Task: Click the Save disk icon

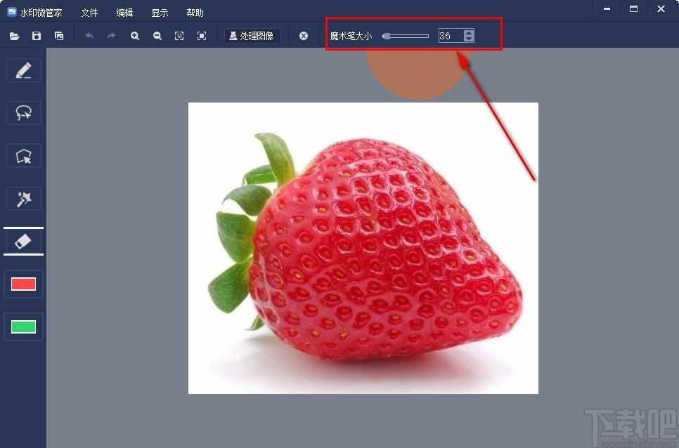Action: (x=37, y=36)
